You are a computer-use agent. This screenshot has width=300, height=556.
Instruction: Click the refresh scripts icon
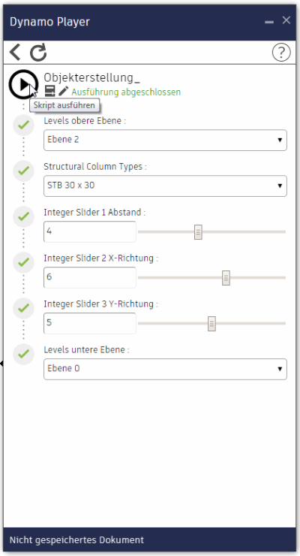coord(38,52)
